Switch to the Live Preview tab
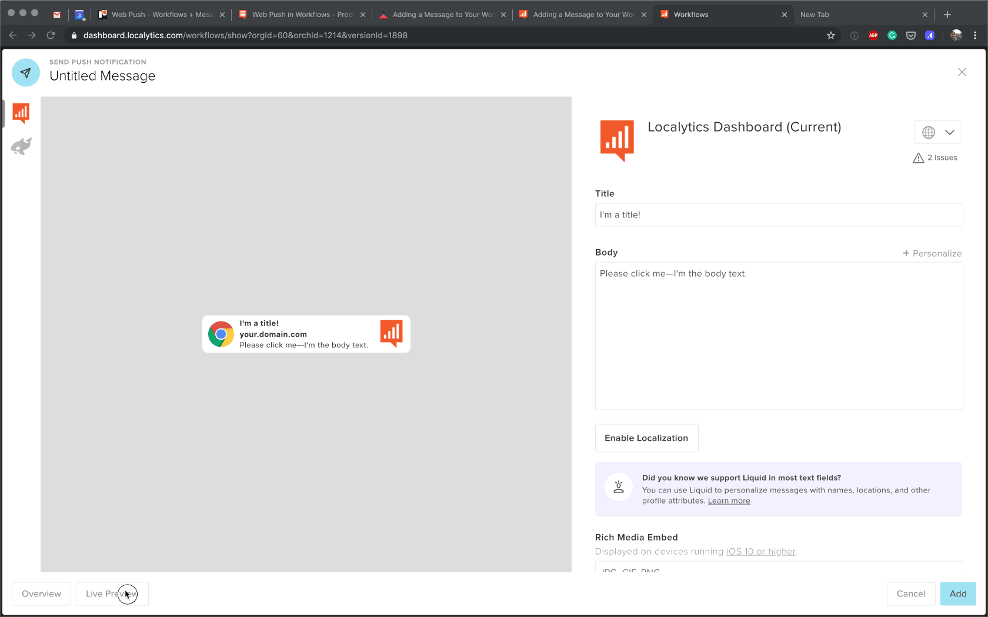 click(x=112, y=593)
